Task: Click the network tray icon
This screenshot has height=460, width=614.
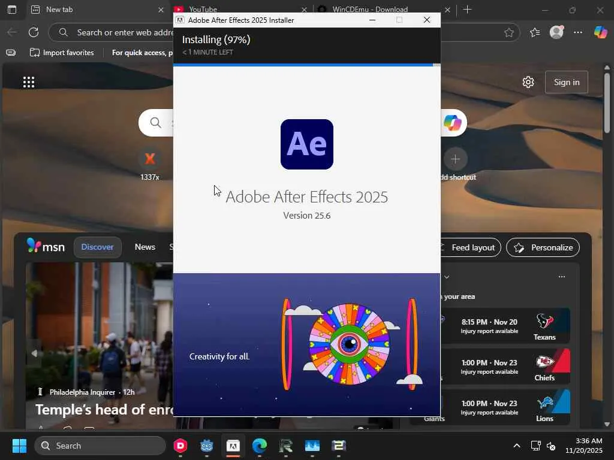Action: tap(535, 446)
